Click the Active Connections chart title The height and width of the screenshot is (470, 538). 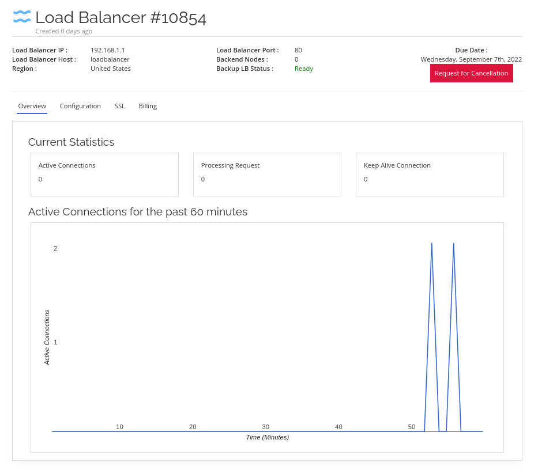(x=137, y=211)
